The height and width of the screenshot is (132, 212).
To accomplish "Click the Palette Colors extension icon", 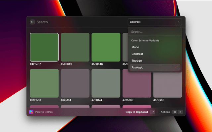I will [31, 112].
